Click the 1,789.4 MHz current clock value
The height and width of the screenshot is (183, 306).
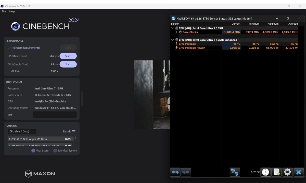(232, 32)
